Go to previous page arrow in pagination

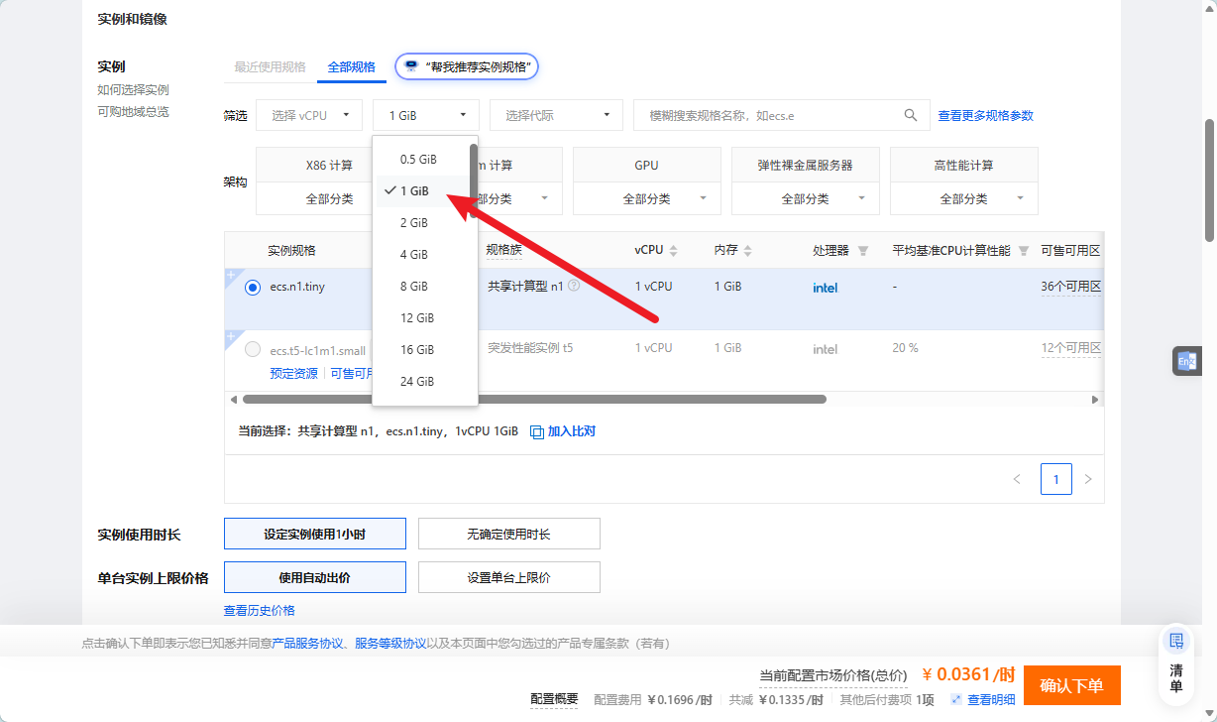click(x=1017, y=479)
